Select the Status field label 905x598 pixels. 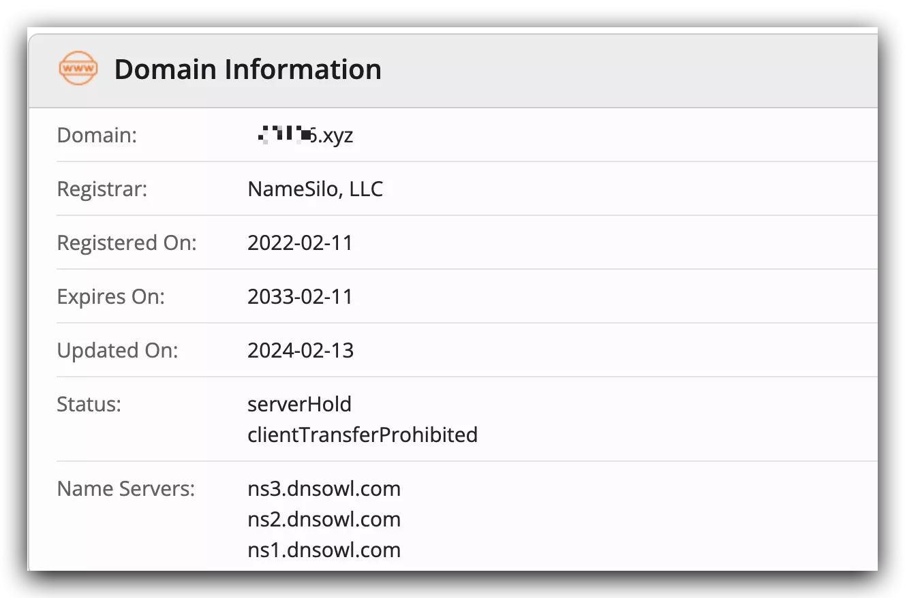(89, 404)
